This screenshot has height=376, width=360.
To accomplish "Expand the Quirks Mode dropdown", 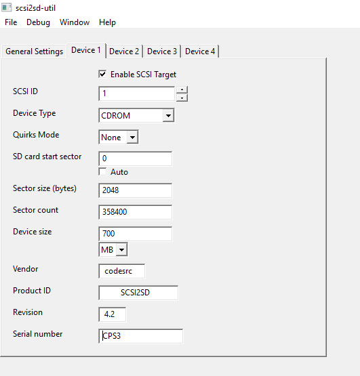I will tap(119, 137).
